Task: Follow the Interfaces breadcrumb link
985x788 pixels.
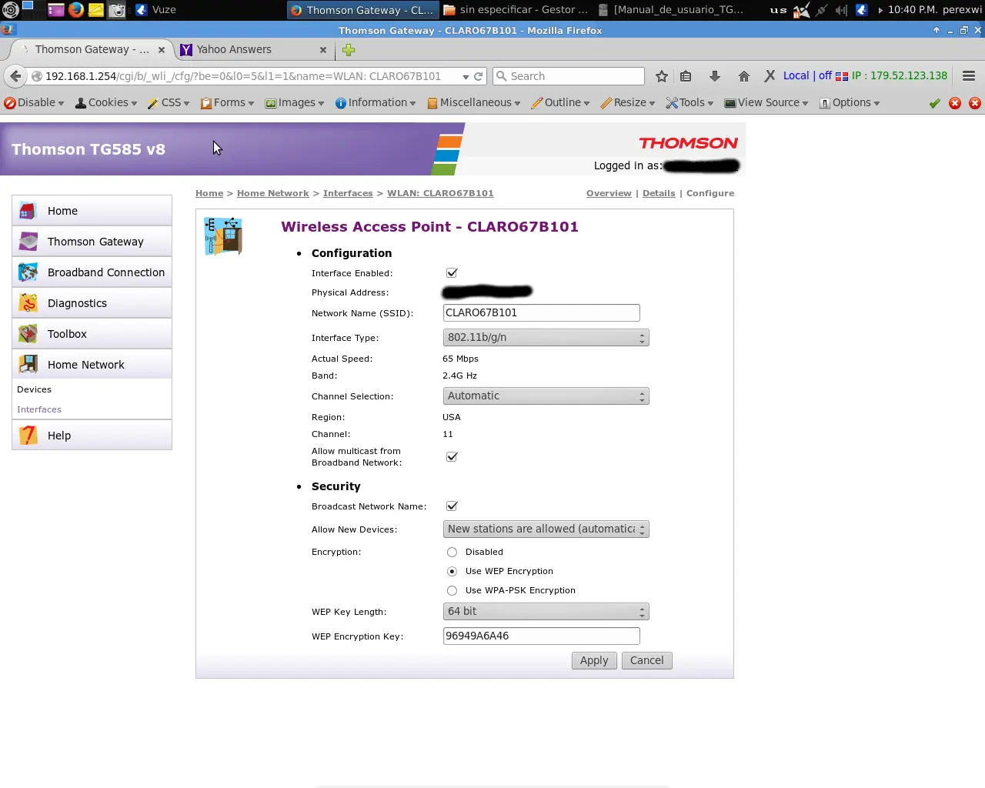Action: click(348, 194)
